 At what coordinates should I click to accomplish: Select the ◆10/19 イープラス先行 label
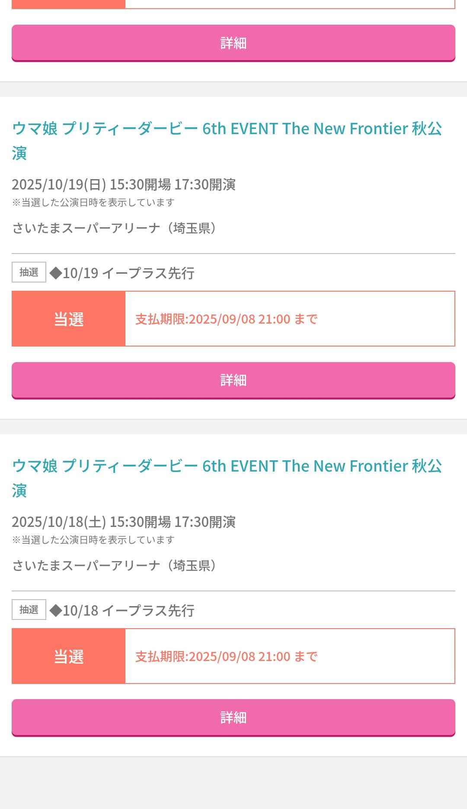tap(122, 273)
